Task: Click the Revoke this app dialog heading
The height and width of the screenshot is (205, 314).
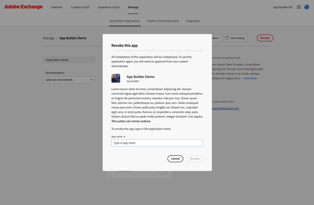Action: click(x=124, y=46)
